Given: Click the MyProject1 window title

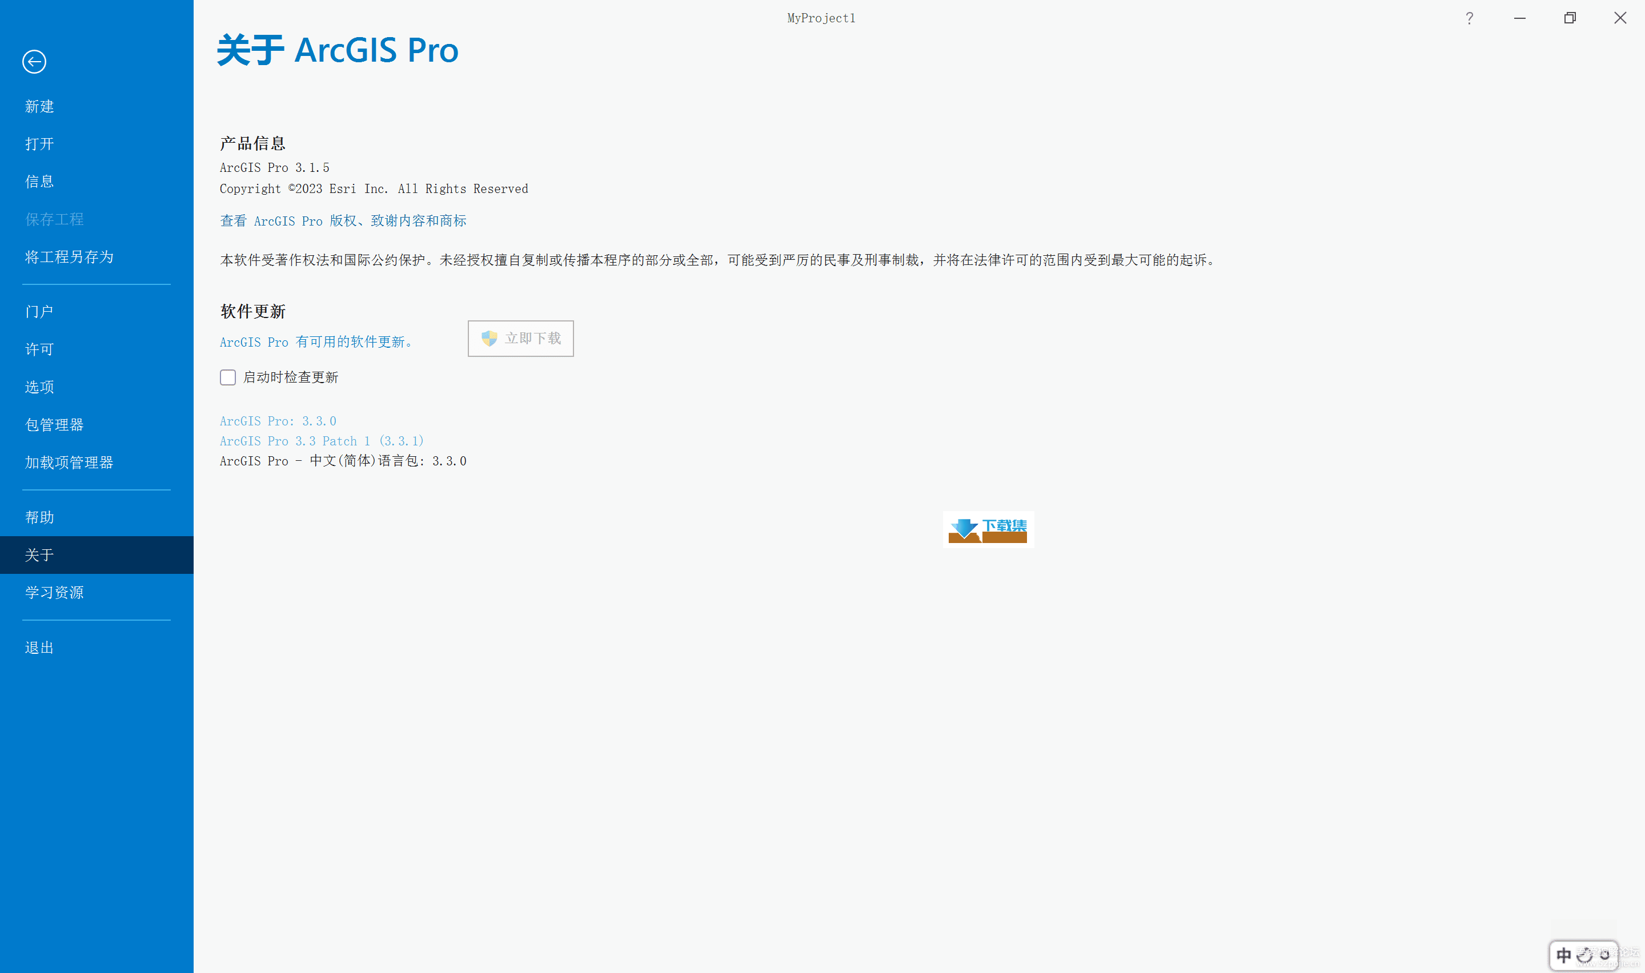Looking at the screenshot, I should 821,18.
